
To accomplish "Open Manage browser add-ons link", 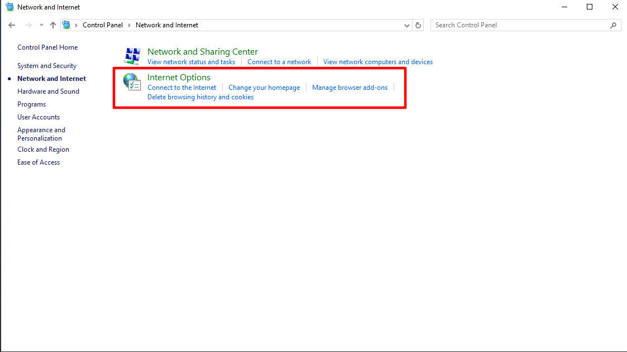I will point(350,88).
